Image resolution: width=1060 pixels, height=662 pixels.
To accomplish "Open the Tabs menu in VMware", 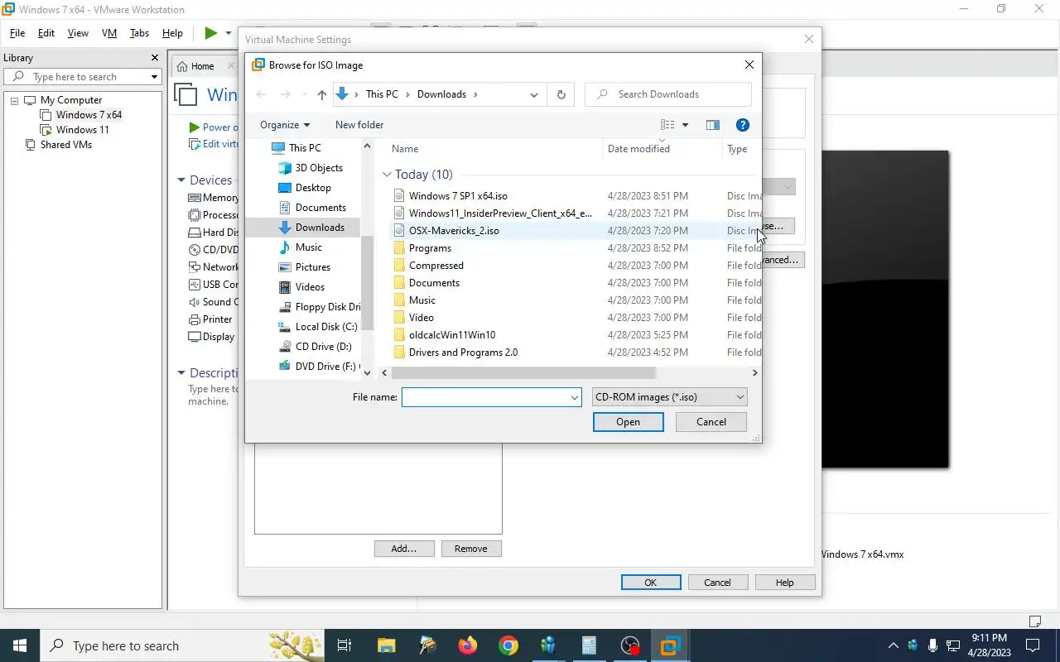I will coord(139,33).
